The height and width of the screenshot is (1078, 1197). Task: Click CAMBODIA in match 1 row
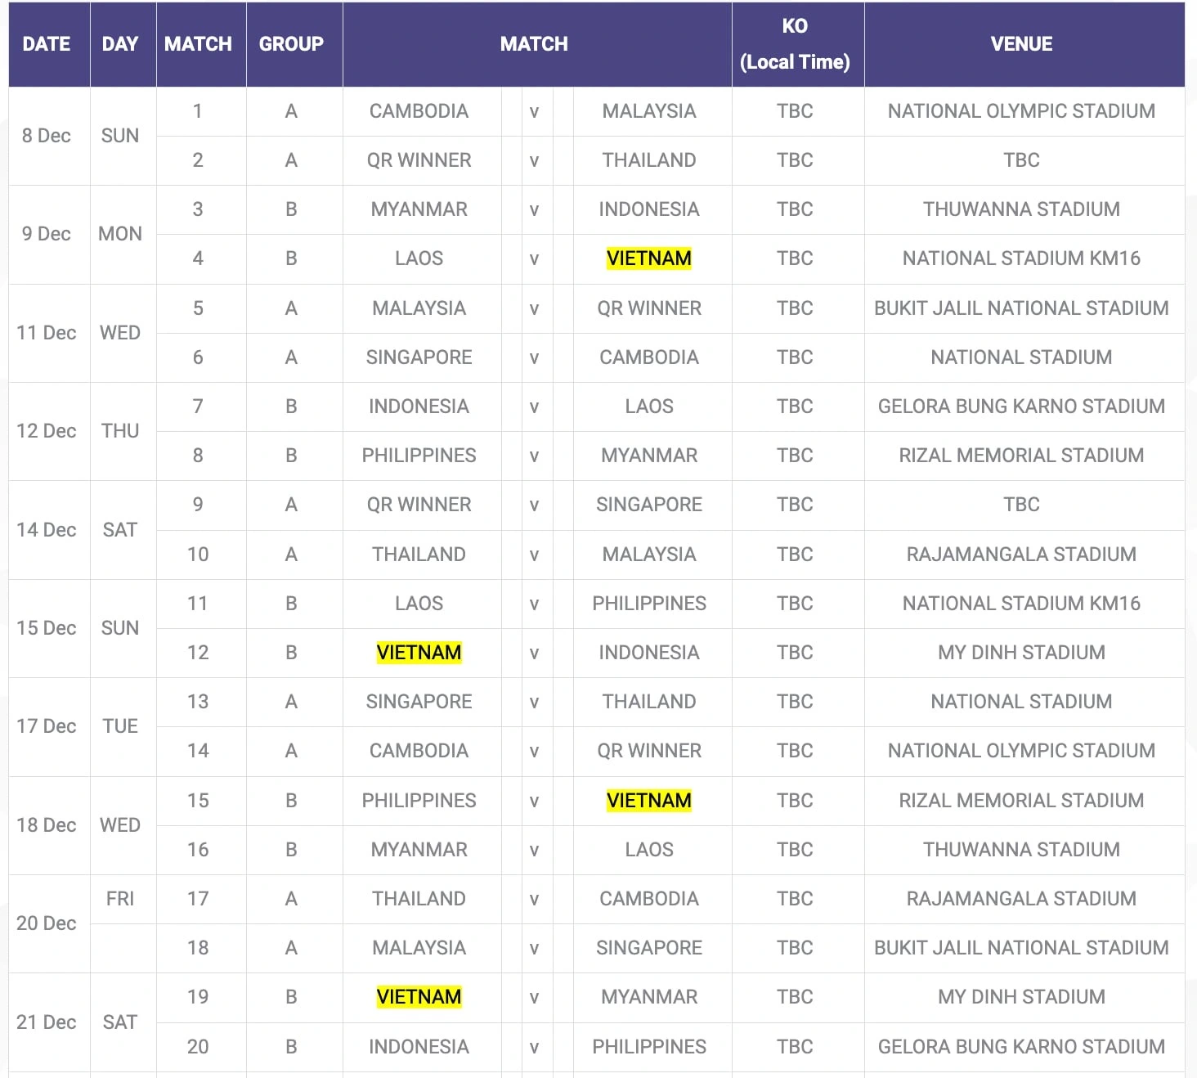[x=419, y=111]
